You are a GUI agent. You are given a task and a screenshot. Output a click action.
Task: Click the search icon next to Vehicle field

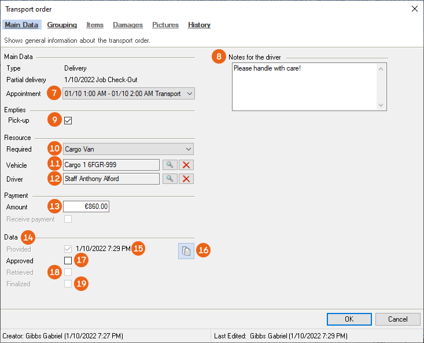coord(170,165)
